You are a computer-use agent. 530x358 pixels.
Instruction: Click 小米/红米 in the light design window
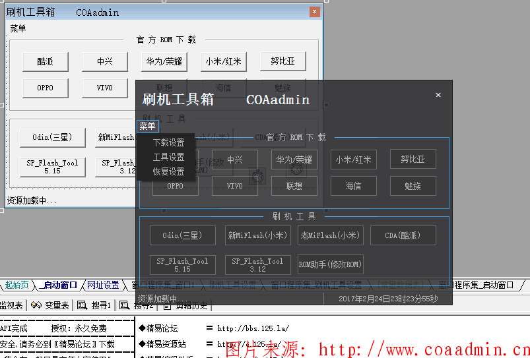pyautogui.click(x=224, y=61)
